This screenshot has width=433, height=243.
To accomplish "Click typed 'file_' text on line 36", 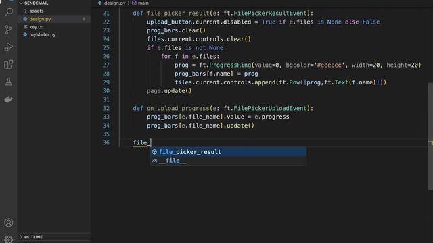I will point(141,142).
